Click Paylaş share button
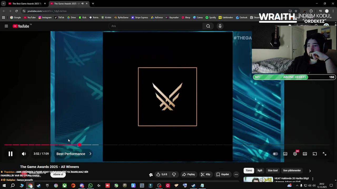The image size is (337, 189). pos(189,174)
